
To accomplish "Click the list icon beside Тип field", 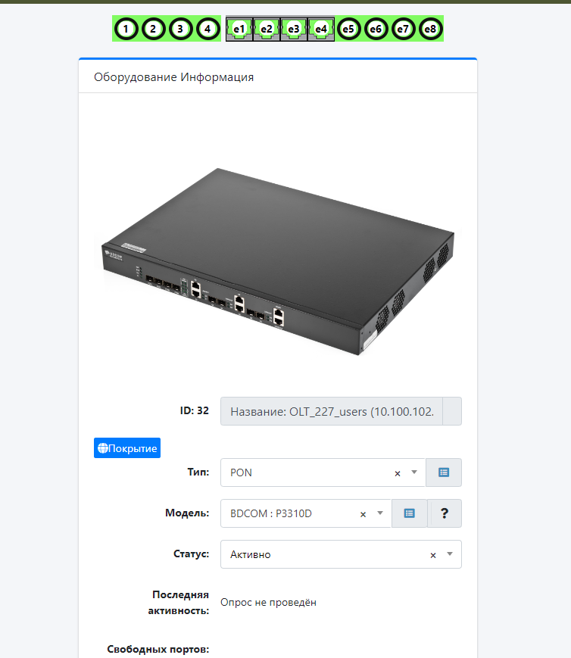I will coord(444,472).
